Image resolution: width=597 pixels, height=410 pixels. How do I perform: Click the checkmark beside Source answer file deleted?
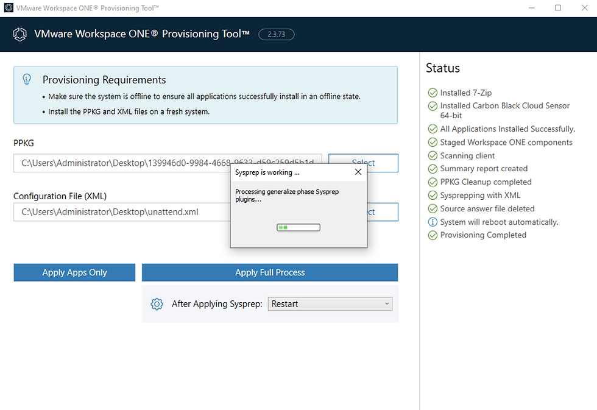(x=433, y=208)
